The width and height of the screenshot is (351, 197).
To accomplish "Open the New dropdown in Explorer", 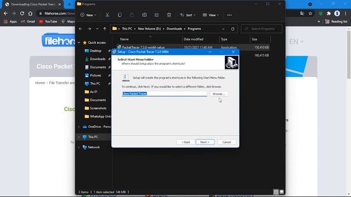I will tap(88, 15).
